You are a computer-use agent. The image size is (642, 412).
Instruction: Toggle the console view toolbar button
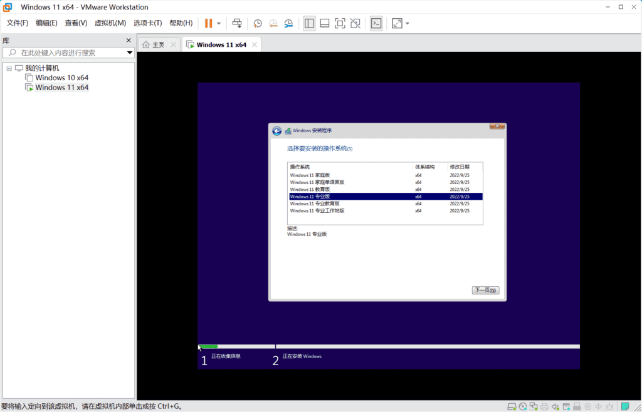click(376, 23)
